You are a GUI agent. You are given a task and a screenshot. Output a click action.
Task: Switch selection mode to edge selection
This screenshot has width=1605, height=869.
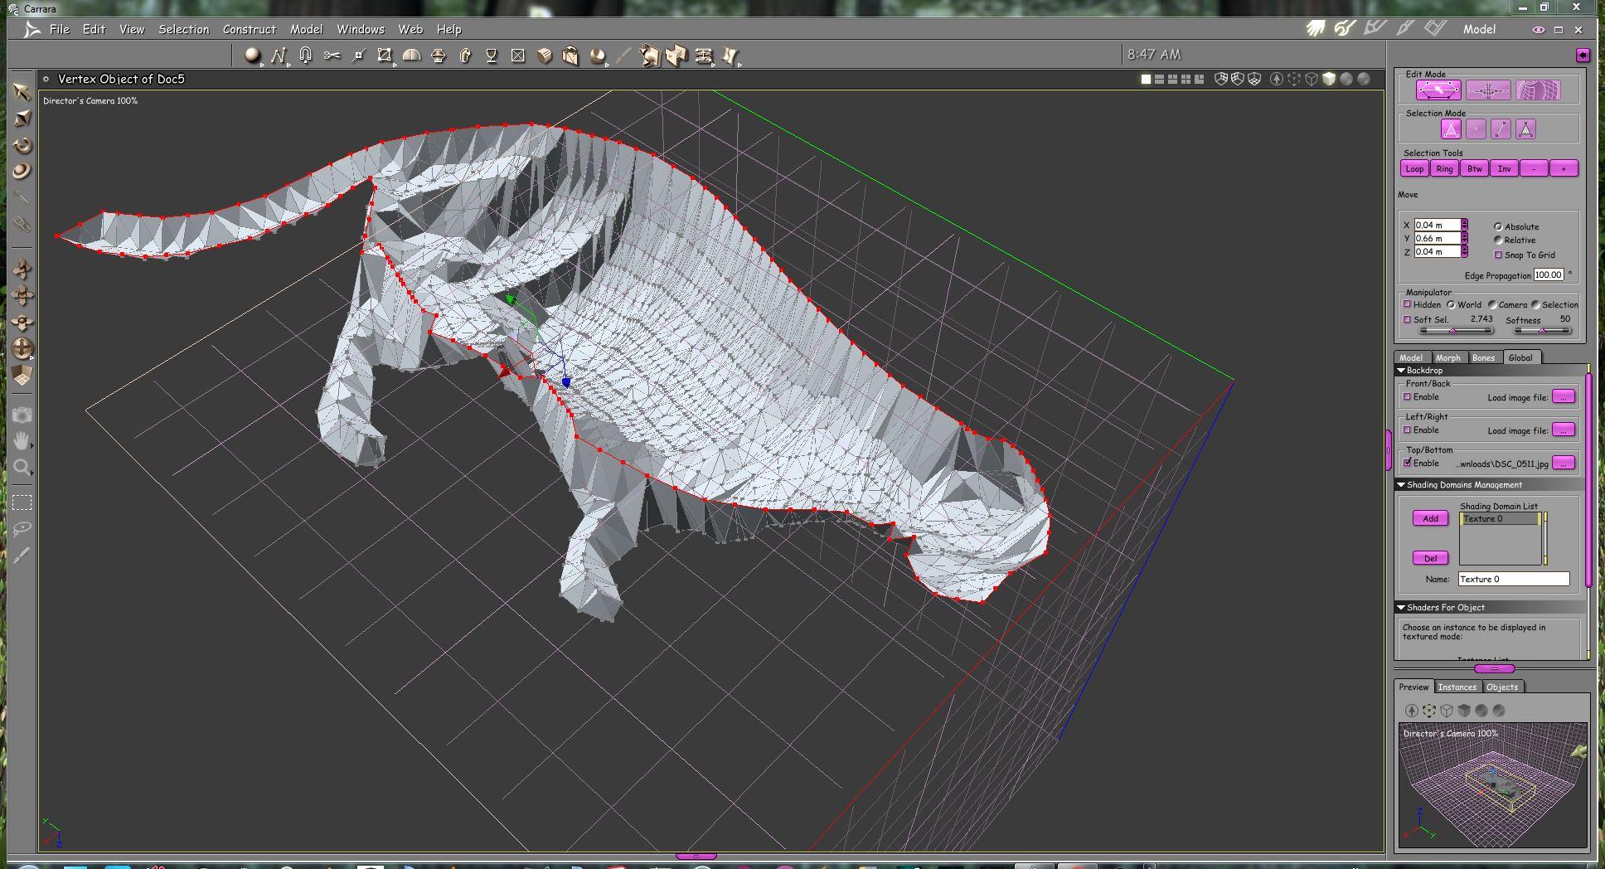[1501, 129]
